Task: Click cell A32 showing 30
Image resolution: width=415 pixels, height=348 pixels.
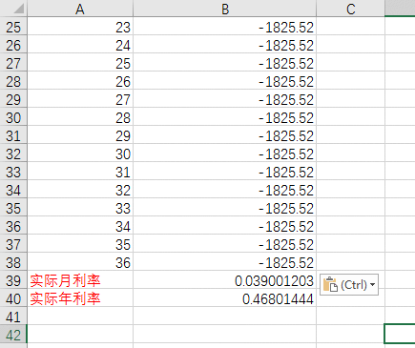Action: [x=80, y=154]
